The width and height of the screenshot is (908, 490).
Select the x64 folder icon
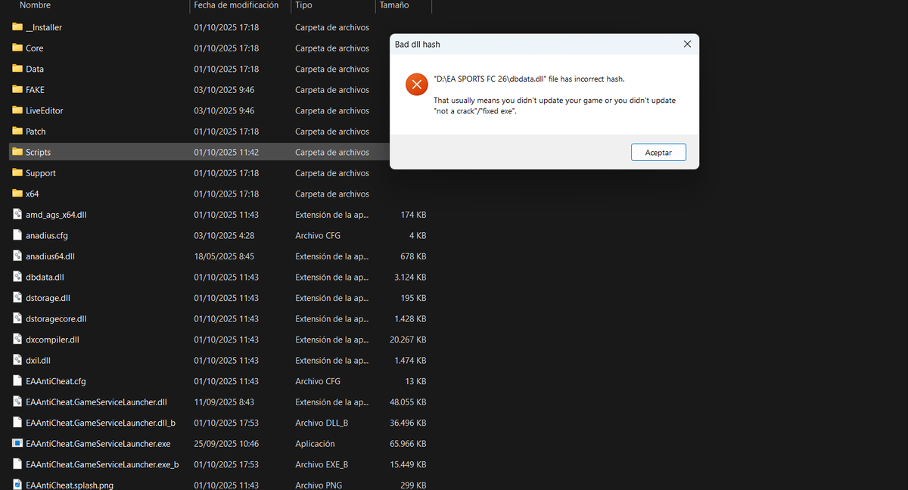(17, 194)
